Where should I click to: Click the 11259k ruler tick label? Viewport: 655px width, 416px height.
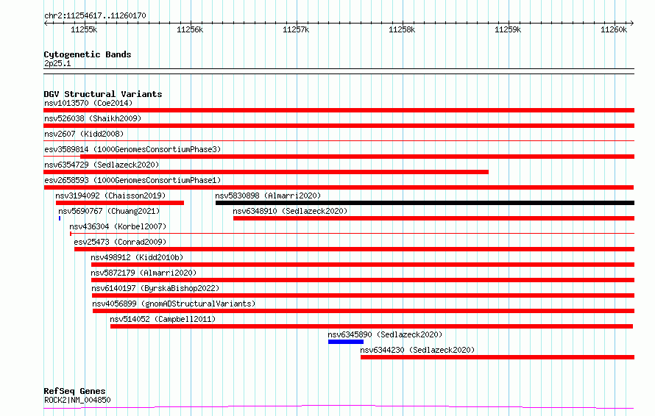(x=508, y=29)
